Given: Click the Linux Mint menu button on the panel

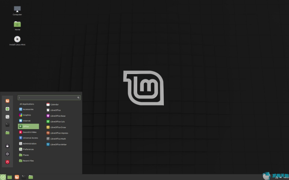Looking at the screenshot, I should click(3, 177).
